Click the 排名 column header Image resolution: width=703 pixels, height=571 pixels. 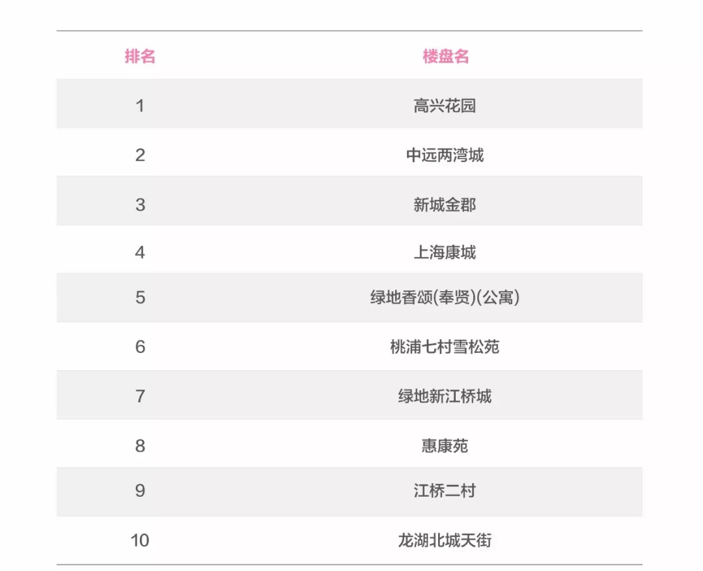click(140, 57)
